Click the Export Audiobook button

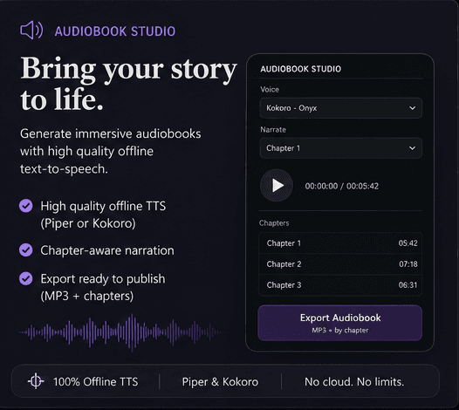[x=339, y=323]
